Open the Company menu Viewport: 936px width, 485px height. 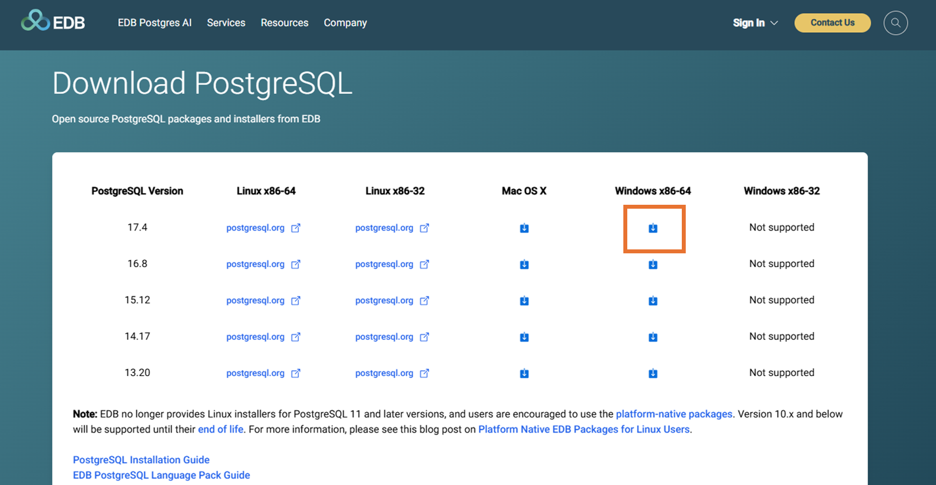pyautogui.click(x=345, y=22)
